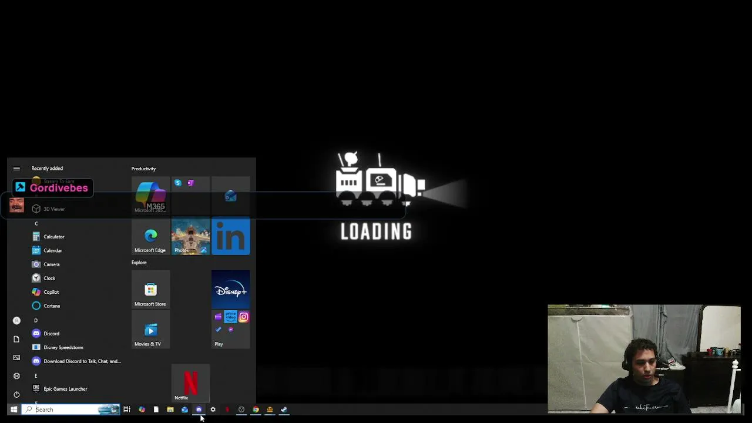Viewport: 752px width, 423px height.
Task: Open the Disney+ tile
Action: (x=230, y=290)
